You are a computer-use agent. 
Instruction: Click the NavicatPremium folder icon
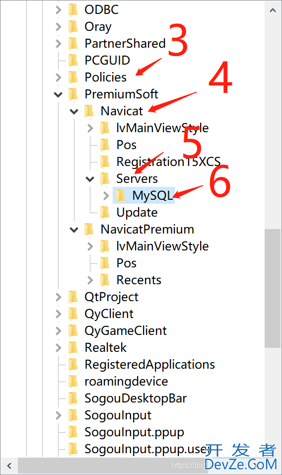pos(89,230)
